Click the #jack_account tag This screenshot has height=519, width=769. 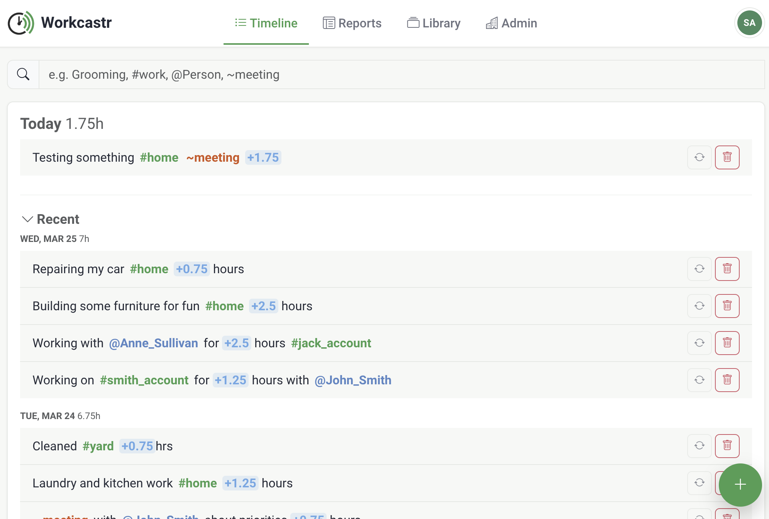click(x=331, y=343)
